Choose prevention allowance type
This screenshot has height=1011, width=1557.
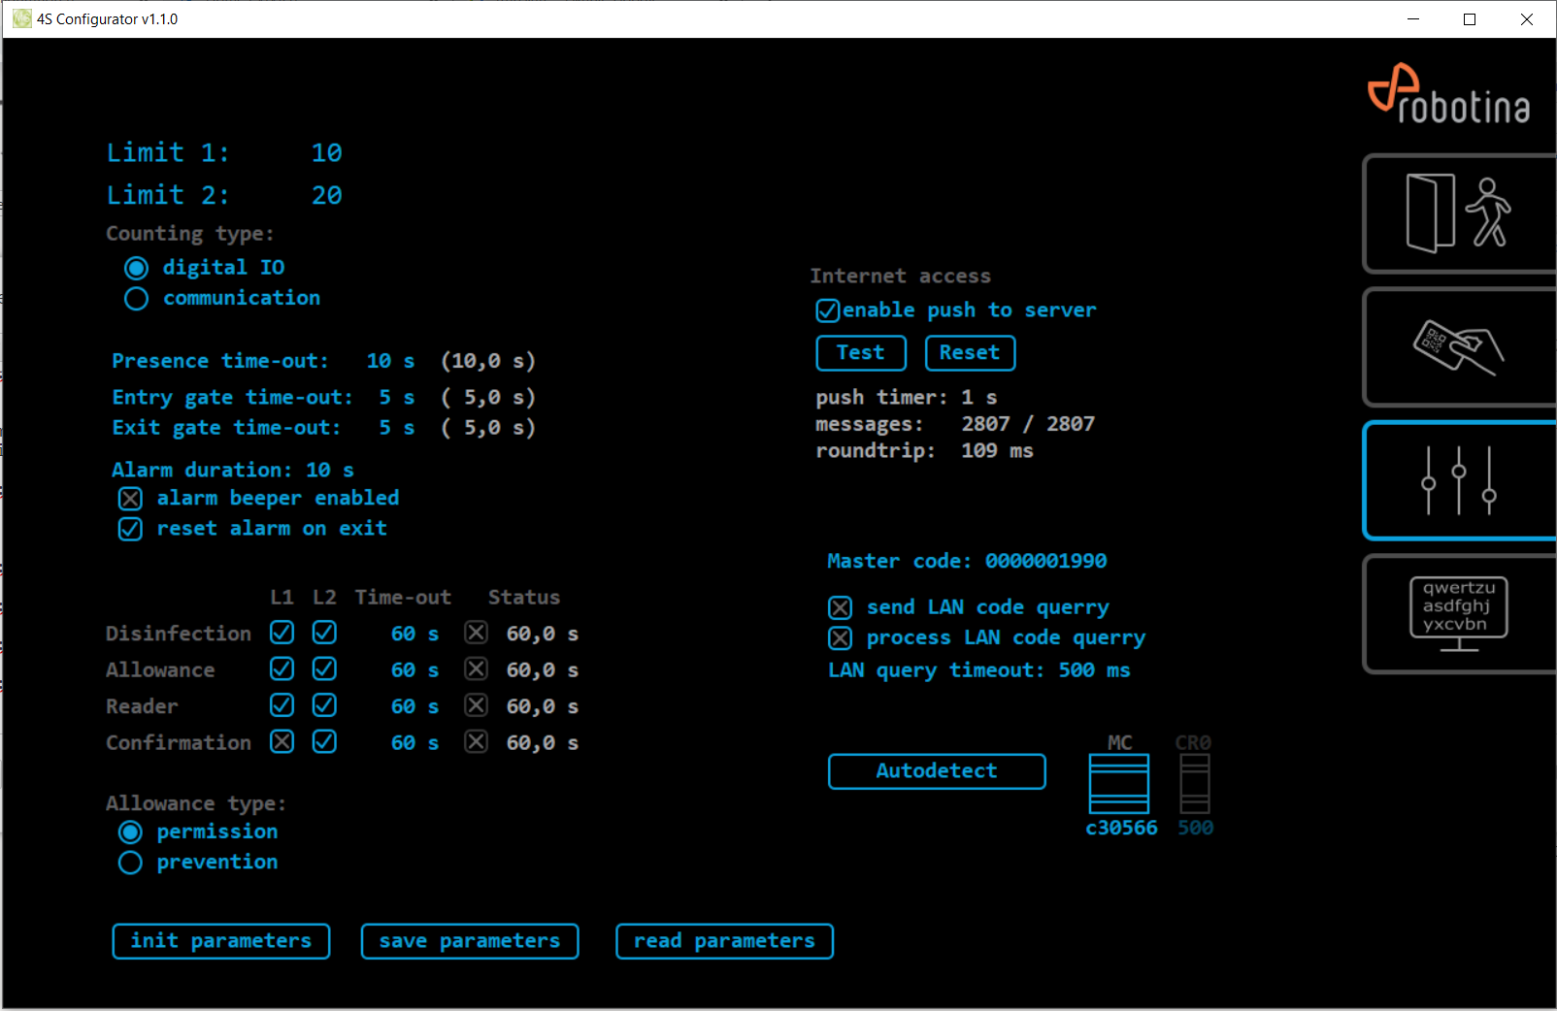(x=130, y=863)
